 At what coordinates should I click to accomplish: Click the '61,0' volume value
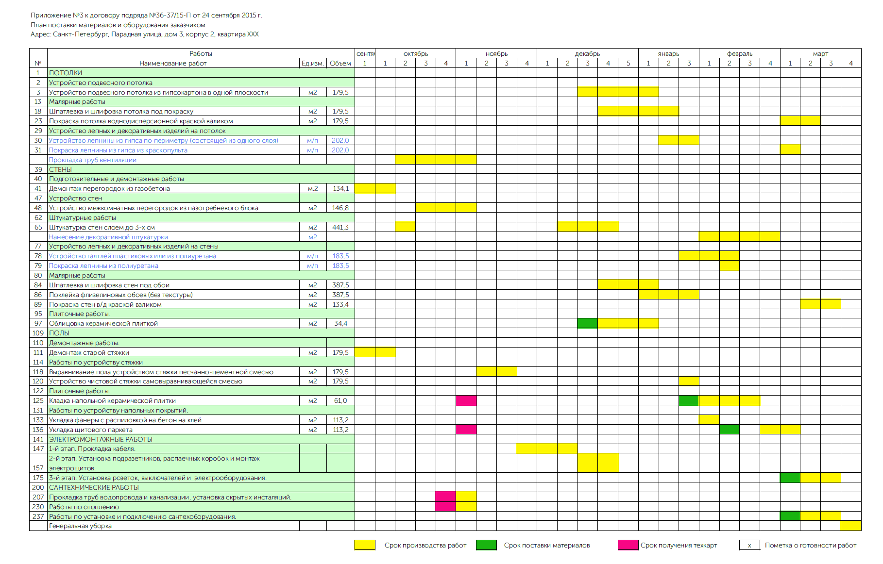click(340, 400)
